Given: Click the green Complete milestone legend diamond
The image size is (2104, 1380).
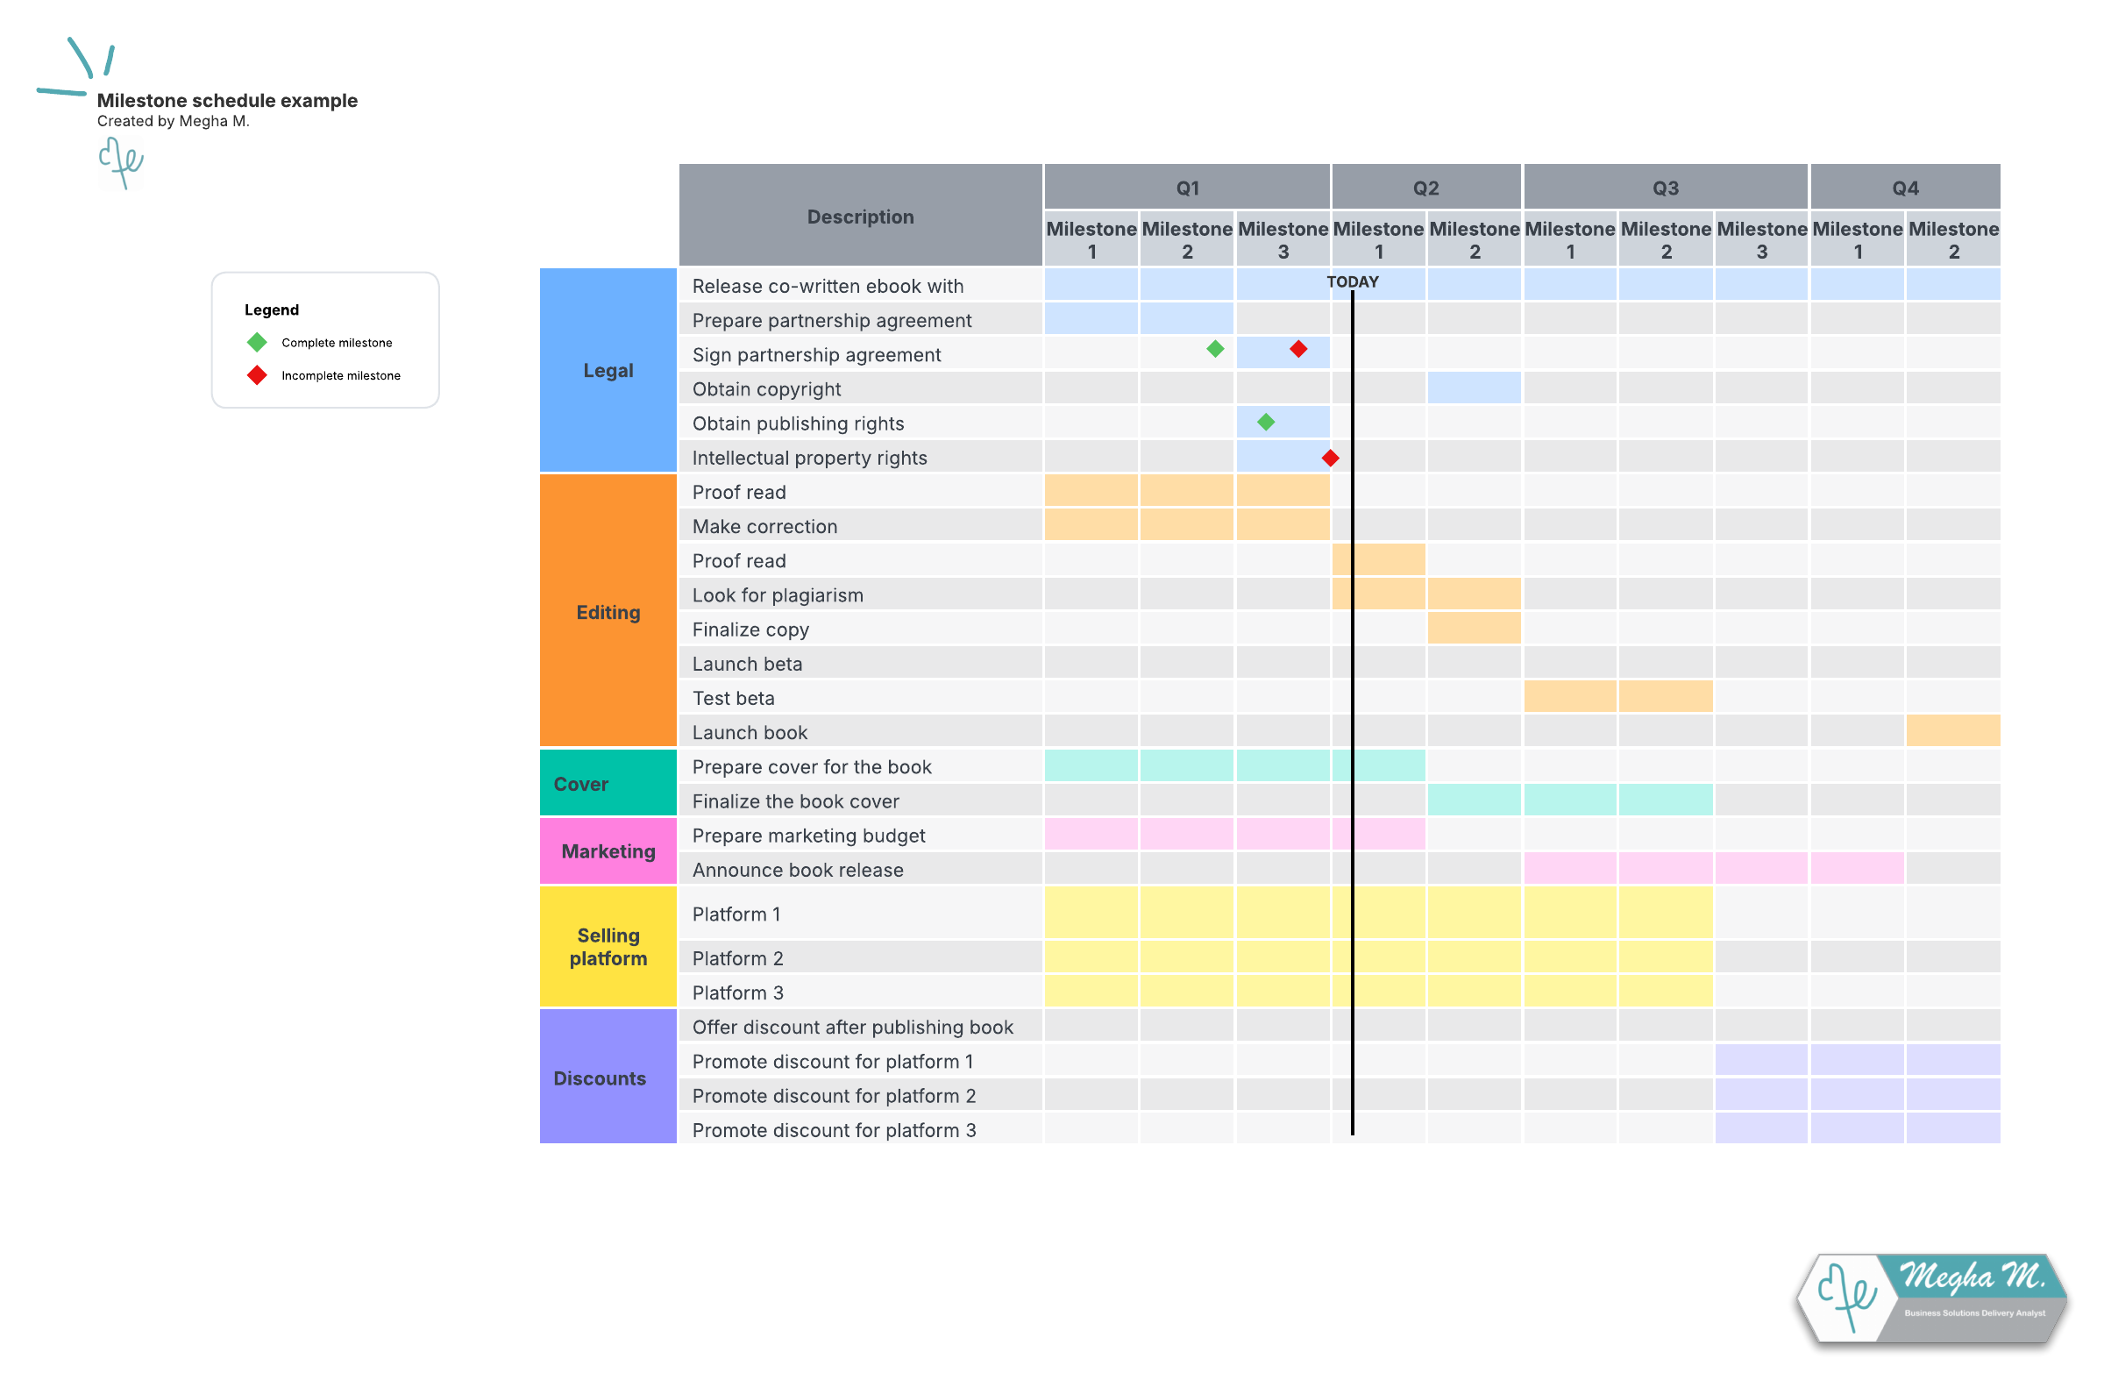Looking at the screenshot, I should pos(257,342).
